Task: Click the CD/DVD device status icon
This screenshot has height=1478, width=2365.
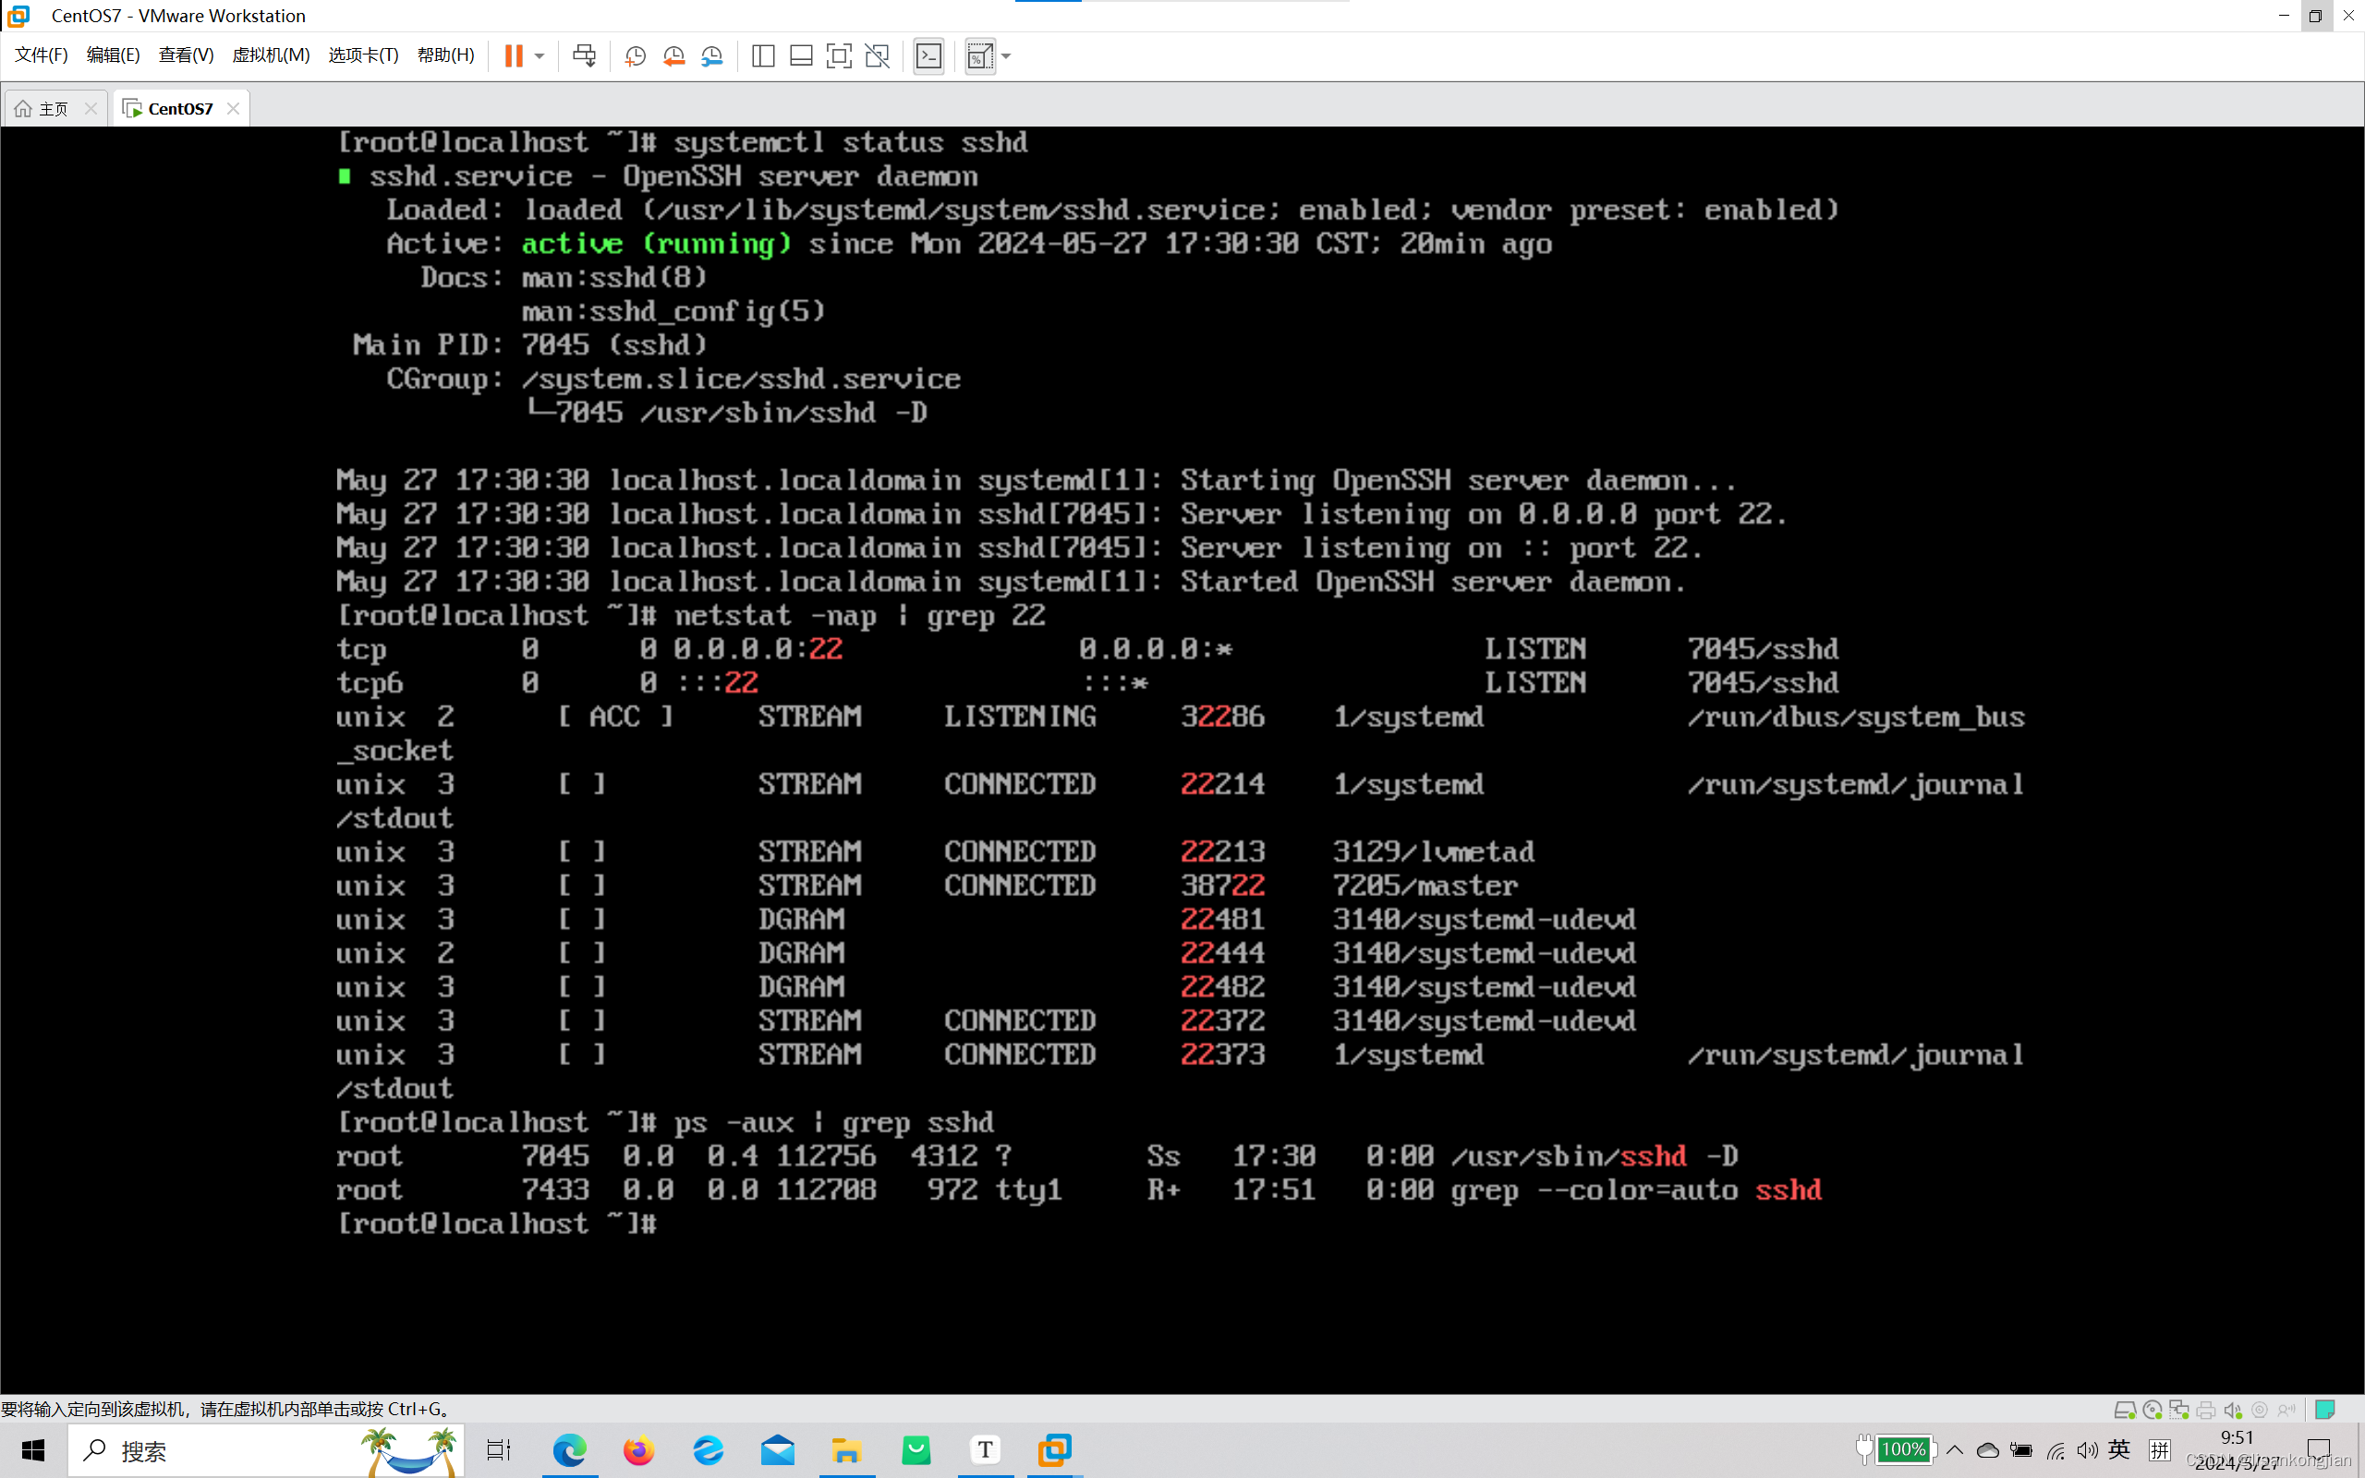Action: click(x=2152, y=1410)
